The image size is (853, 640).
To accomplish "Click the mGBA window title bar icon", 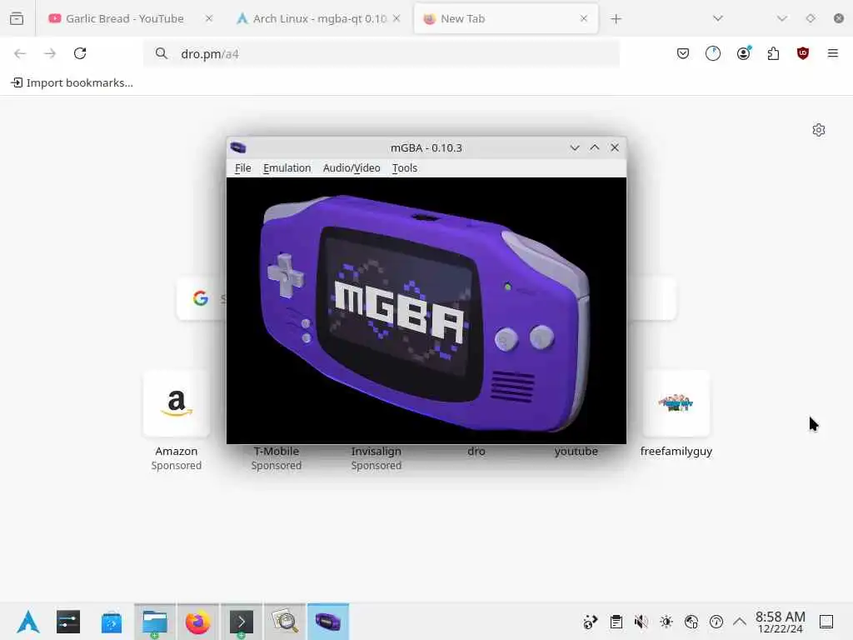I will (238, 147).
